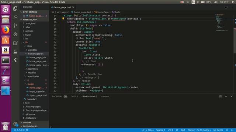236x132 pixels.
Task: Expand the OUTLINE section
Action: (27, 122)
